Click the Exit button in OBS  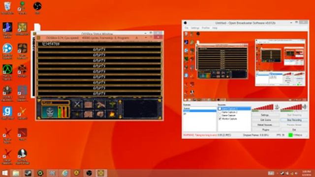coord(294,130)
